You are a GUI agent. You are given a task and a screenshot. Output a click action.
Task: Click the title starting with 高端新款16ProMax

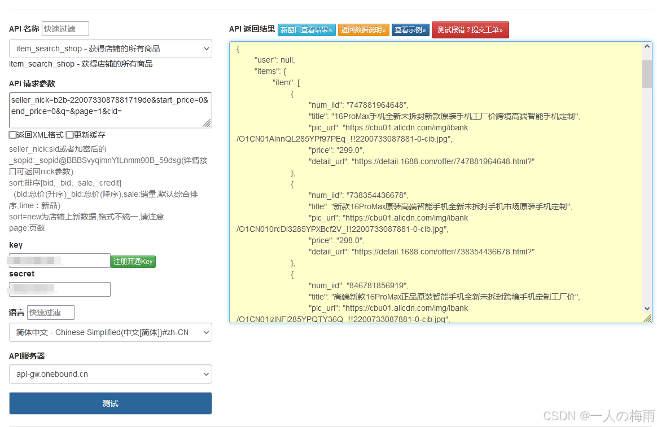(444, 297)
